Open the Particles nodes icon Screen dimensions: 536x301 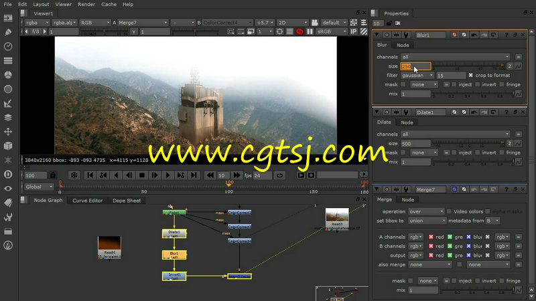8,160
